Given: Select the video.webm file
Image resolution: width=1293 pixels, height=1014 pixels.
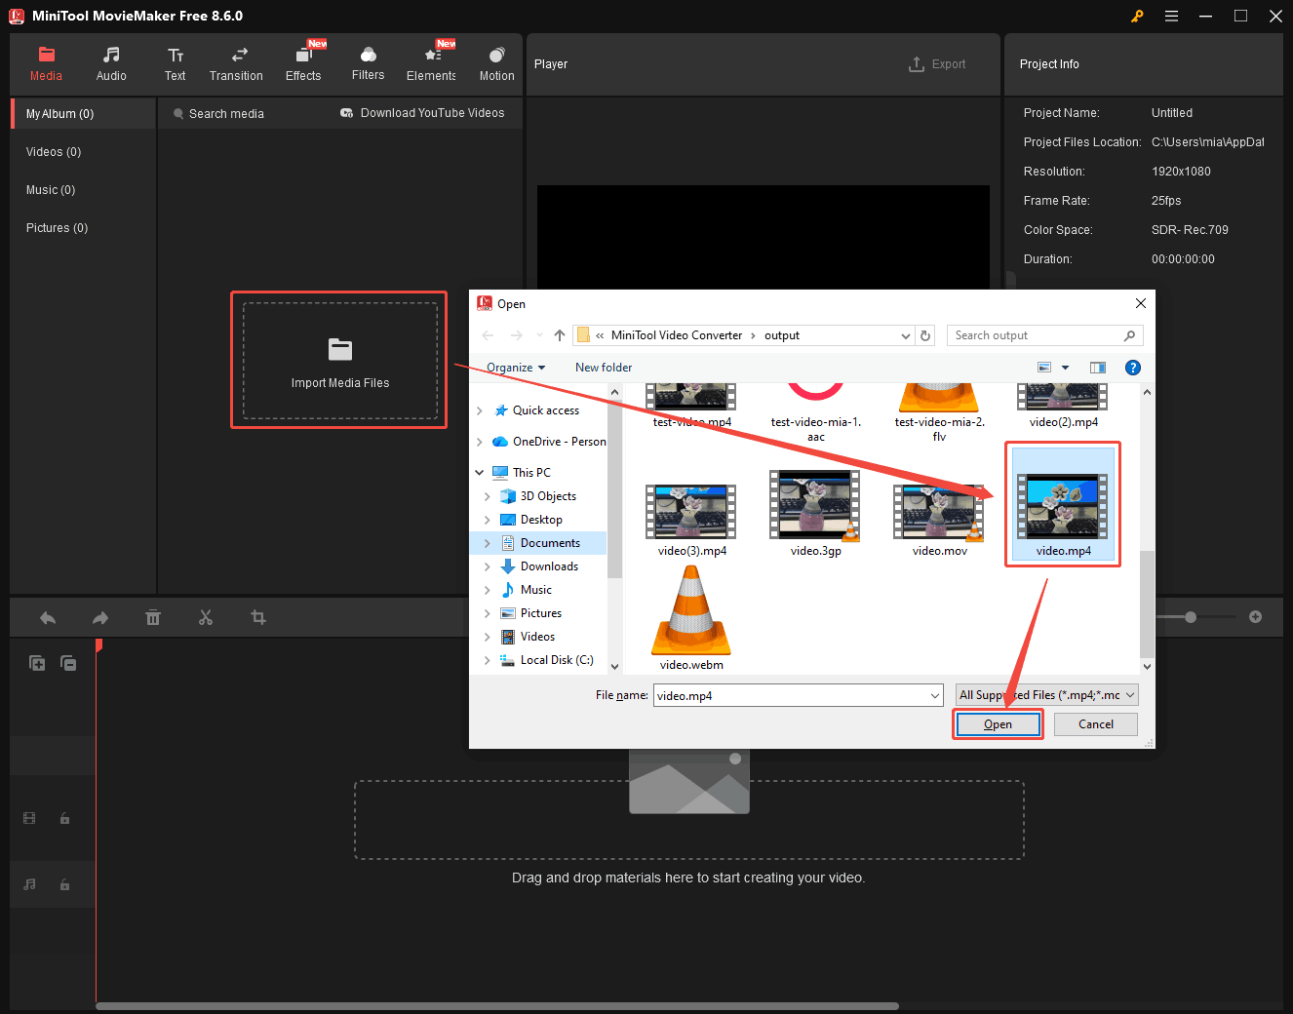Looking at the screenshot, I should [691, 618].
